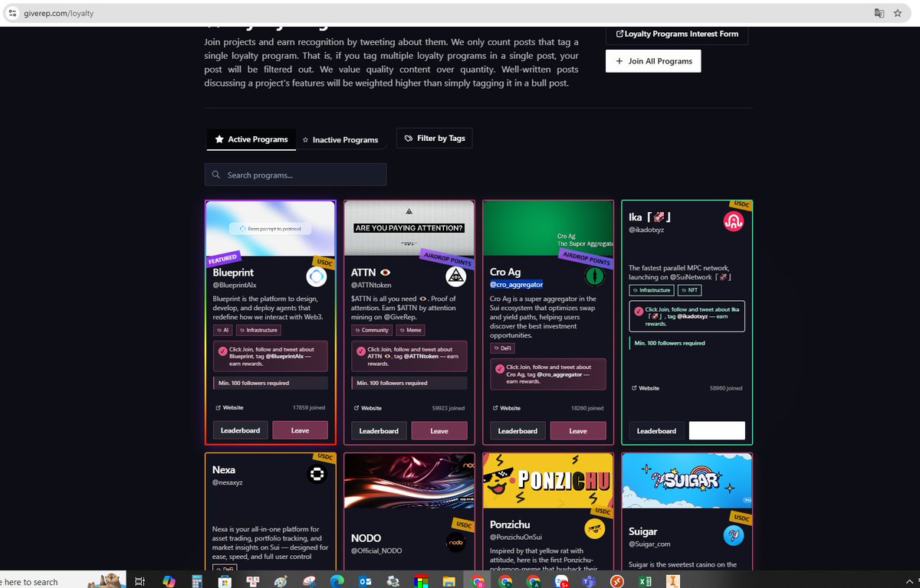Screen dimensions: 920x588
Task: Visit the Ika Website link
Action: click(646, 388)
